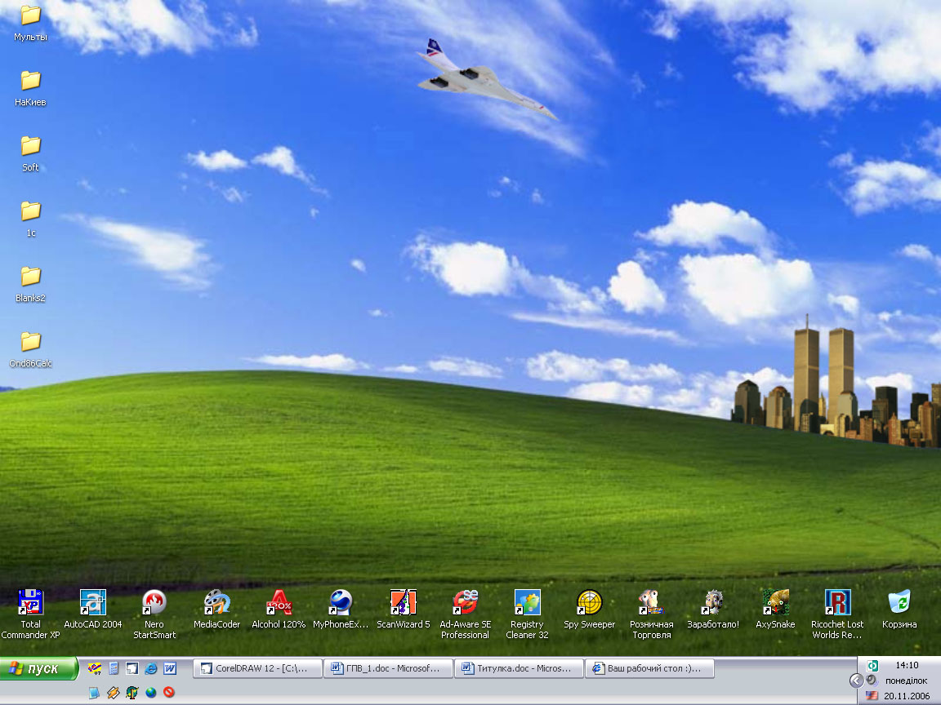Click the globe icon in quick launch
Image resolution: width=941 pixels, height=705 pixels.
pyautogui.click(x=150, y=693)
